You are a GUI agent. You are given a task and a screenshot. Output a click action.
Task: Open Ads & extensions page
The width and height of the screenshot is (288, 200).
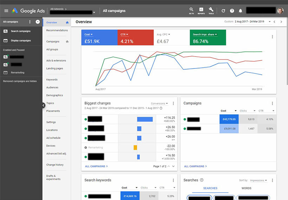(x=56, y=61)
